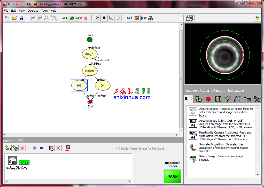Open an inspection file with folder icon
The image size is (264, 187).
pos(14,18)
